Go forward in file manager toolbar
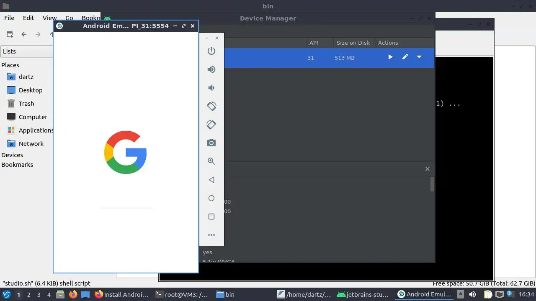This screenshot has width=536, height=301. coord(38,34)
